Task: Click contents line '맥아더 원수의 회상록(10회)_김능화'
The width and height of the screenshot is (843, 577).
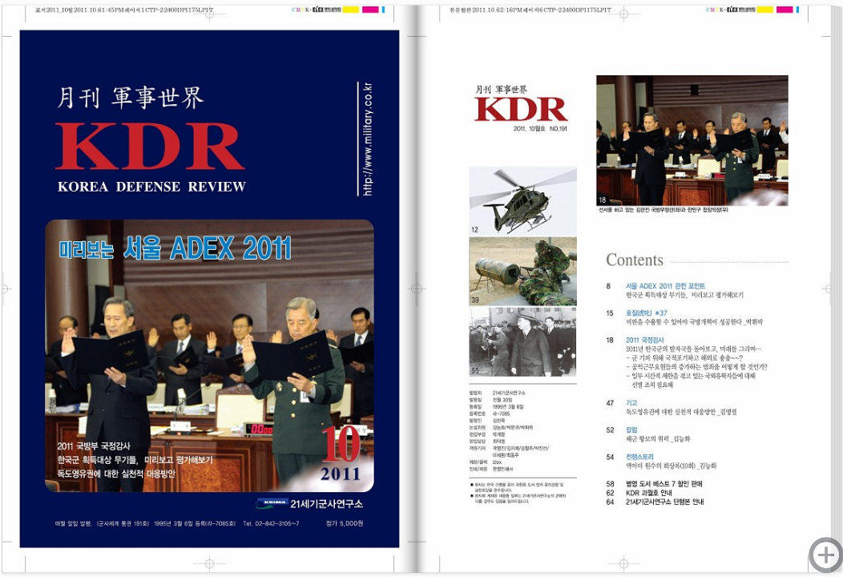Action: 671,466
